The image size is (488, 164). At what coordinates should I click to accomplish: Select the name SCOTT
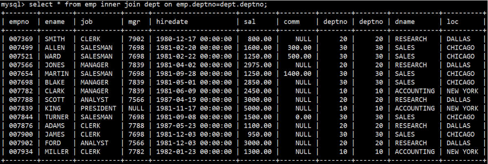tap(55, 100)
